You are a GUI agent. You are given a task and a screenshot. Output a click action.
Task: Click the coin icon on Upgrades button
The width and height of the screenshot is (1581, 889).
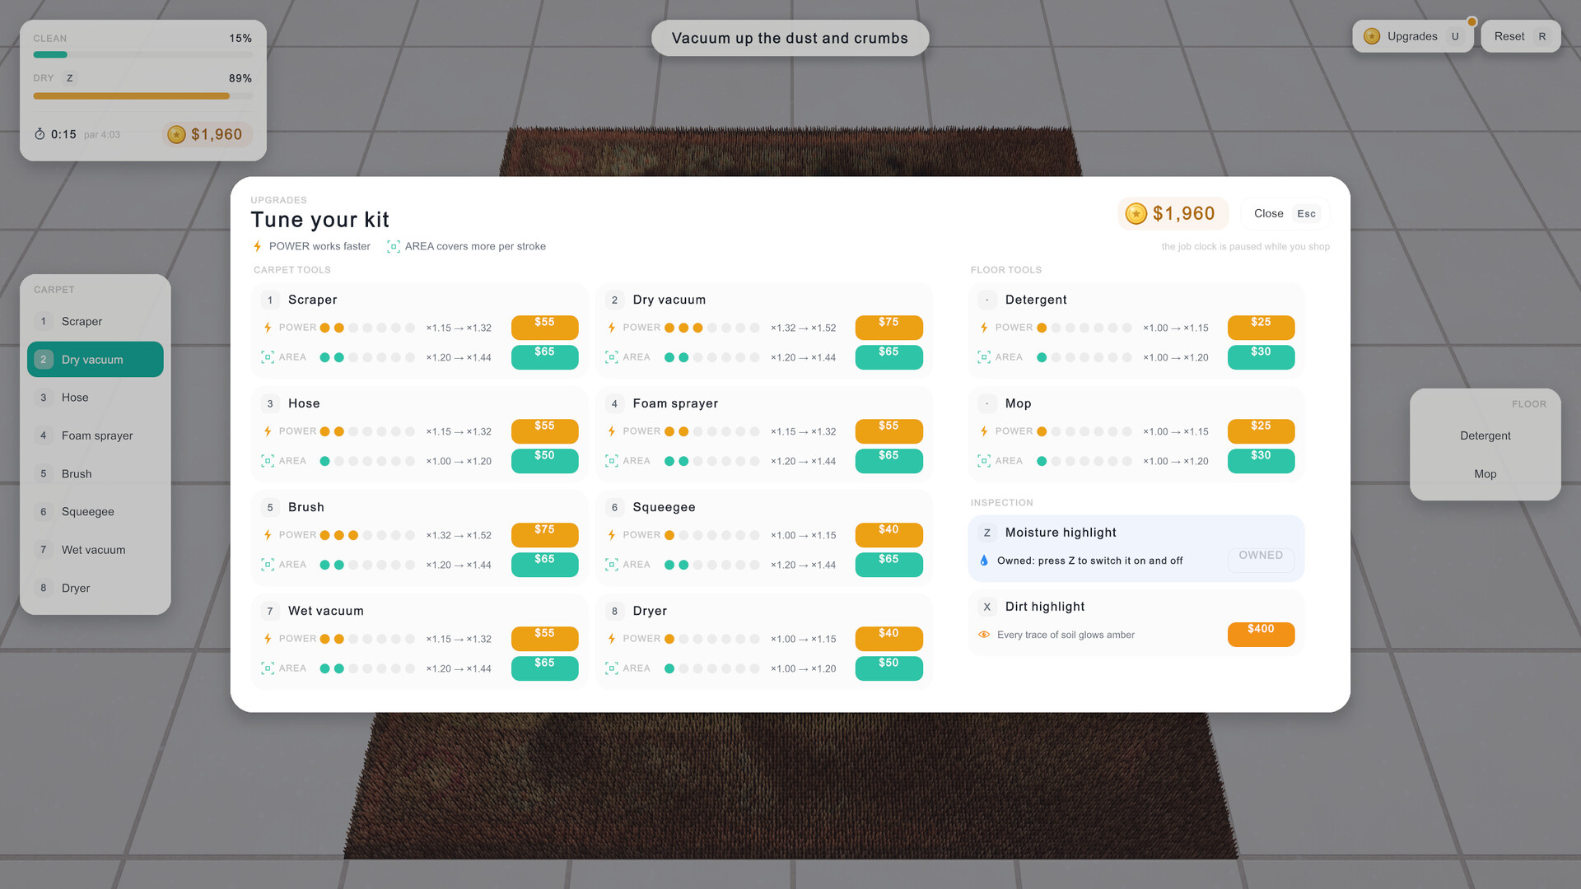click(1372, 36)
